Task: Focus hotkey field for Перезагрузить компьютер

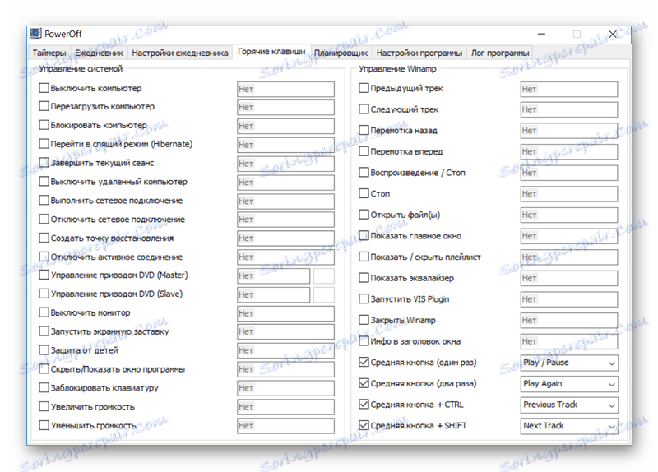Action: tap(285, 108)
